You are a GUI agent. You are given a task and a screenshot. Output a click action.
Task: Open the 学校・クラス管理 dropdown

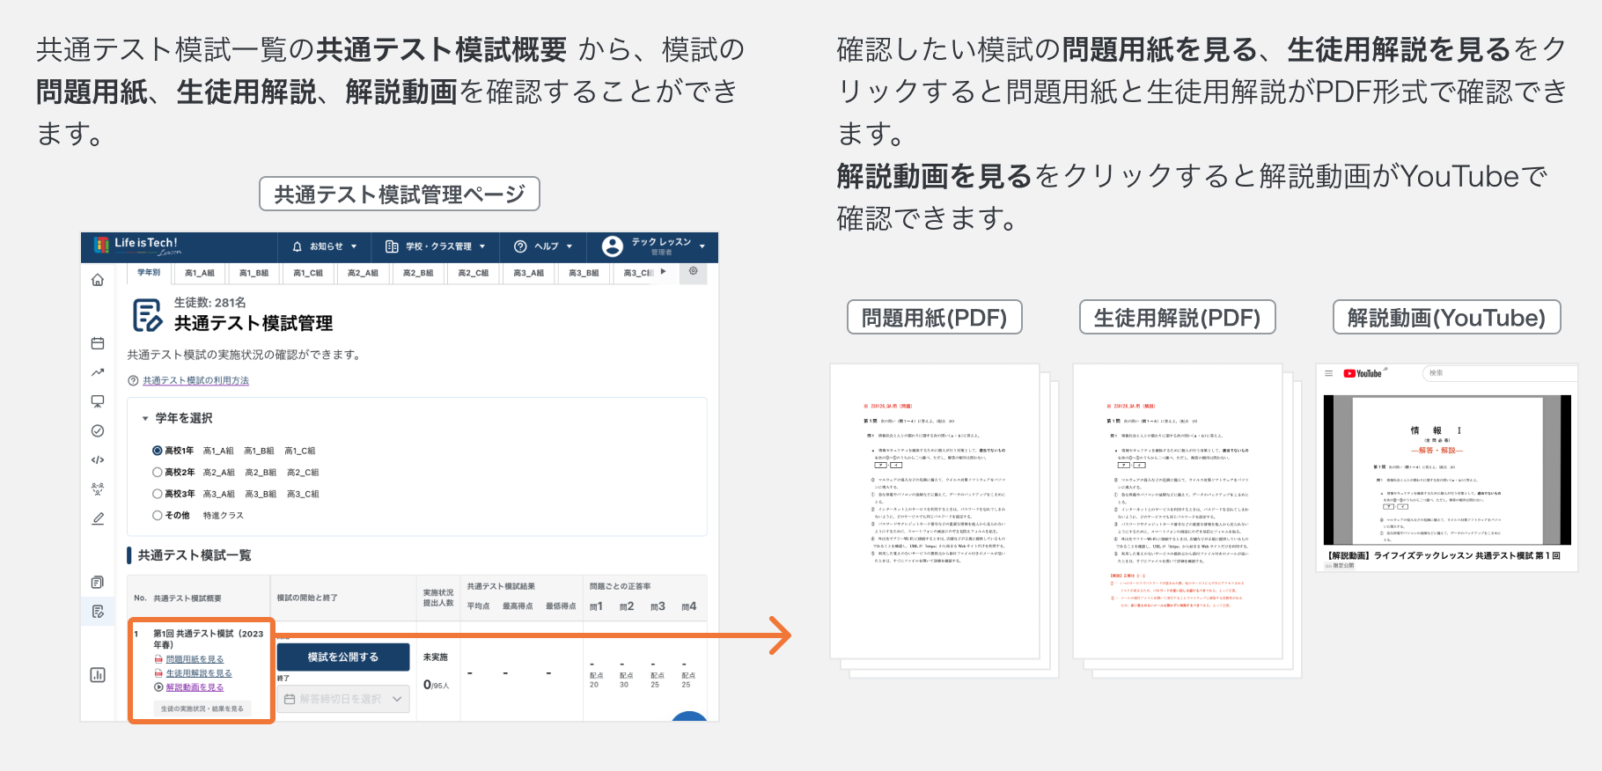[x=436, y=246]
